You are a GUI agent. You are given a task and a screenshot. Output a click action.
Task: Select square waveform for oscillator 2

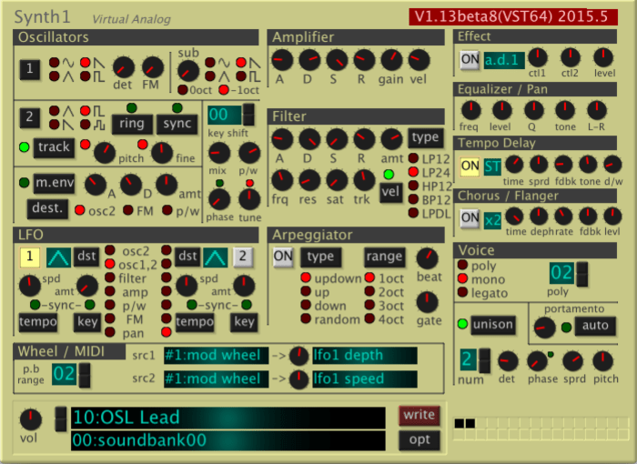pyautogui.click(x=86, y=110)
